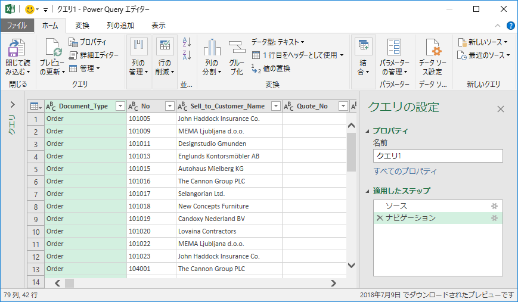Select the cell 'Selangorian Ltd.'
Screen dimensions: 518x302
click(229, 194)
